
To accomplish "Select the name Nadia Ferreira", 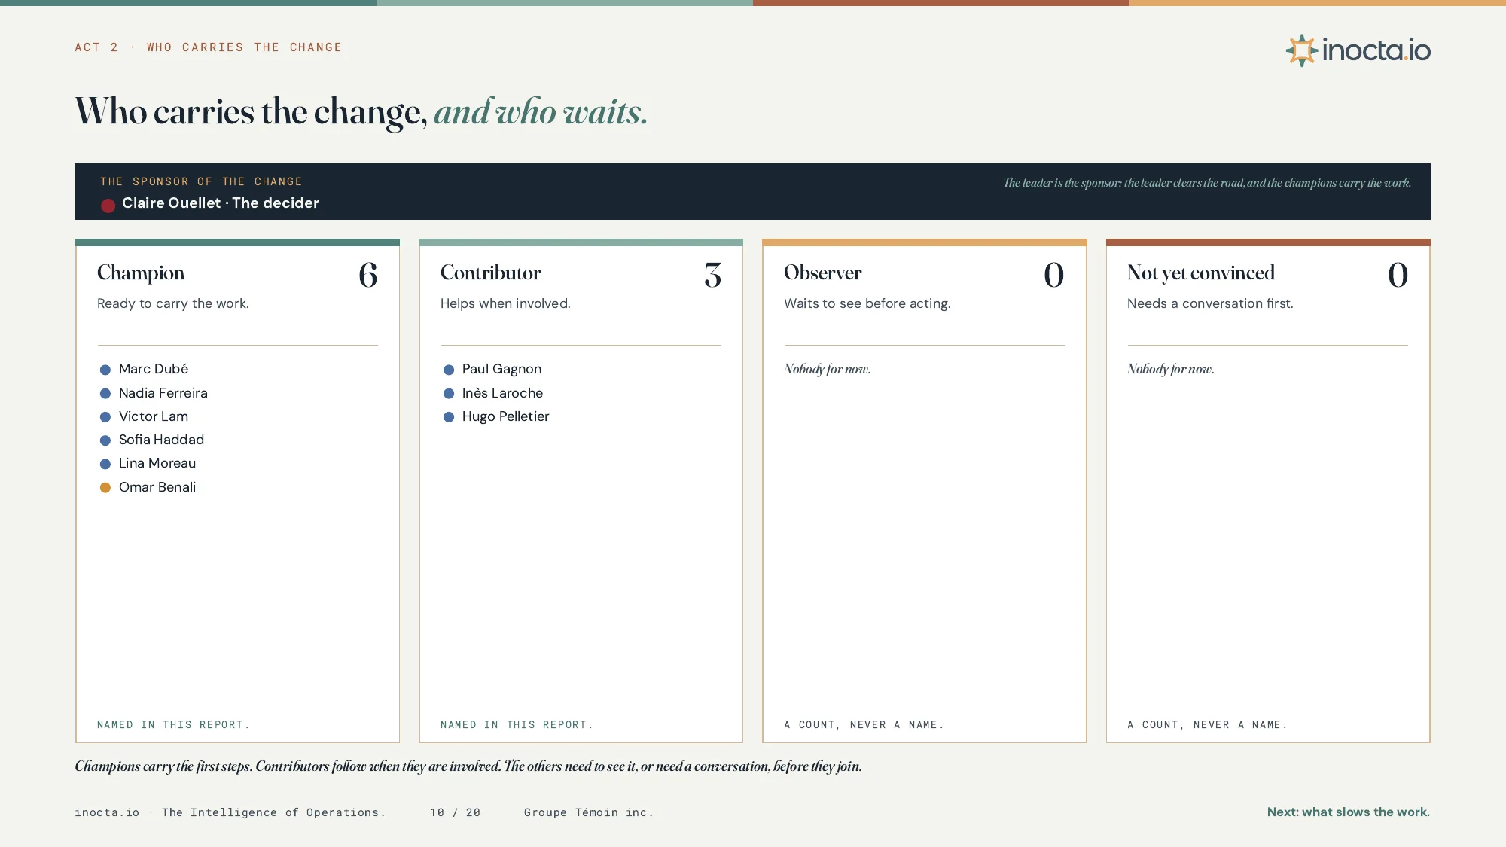I will (163, 393).
